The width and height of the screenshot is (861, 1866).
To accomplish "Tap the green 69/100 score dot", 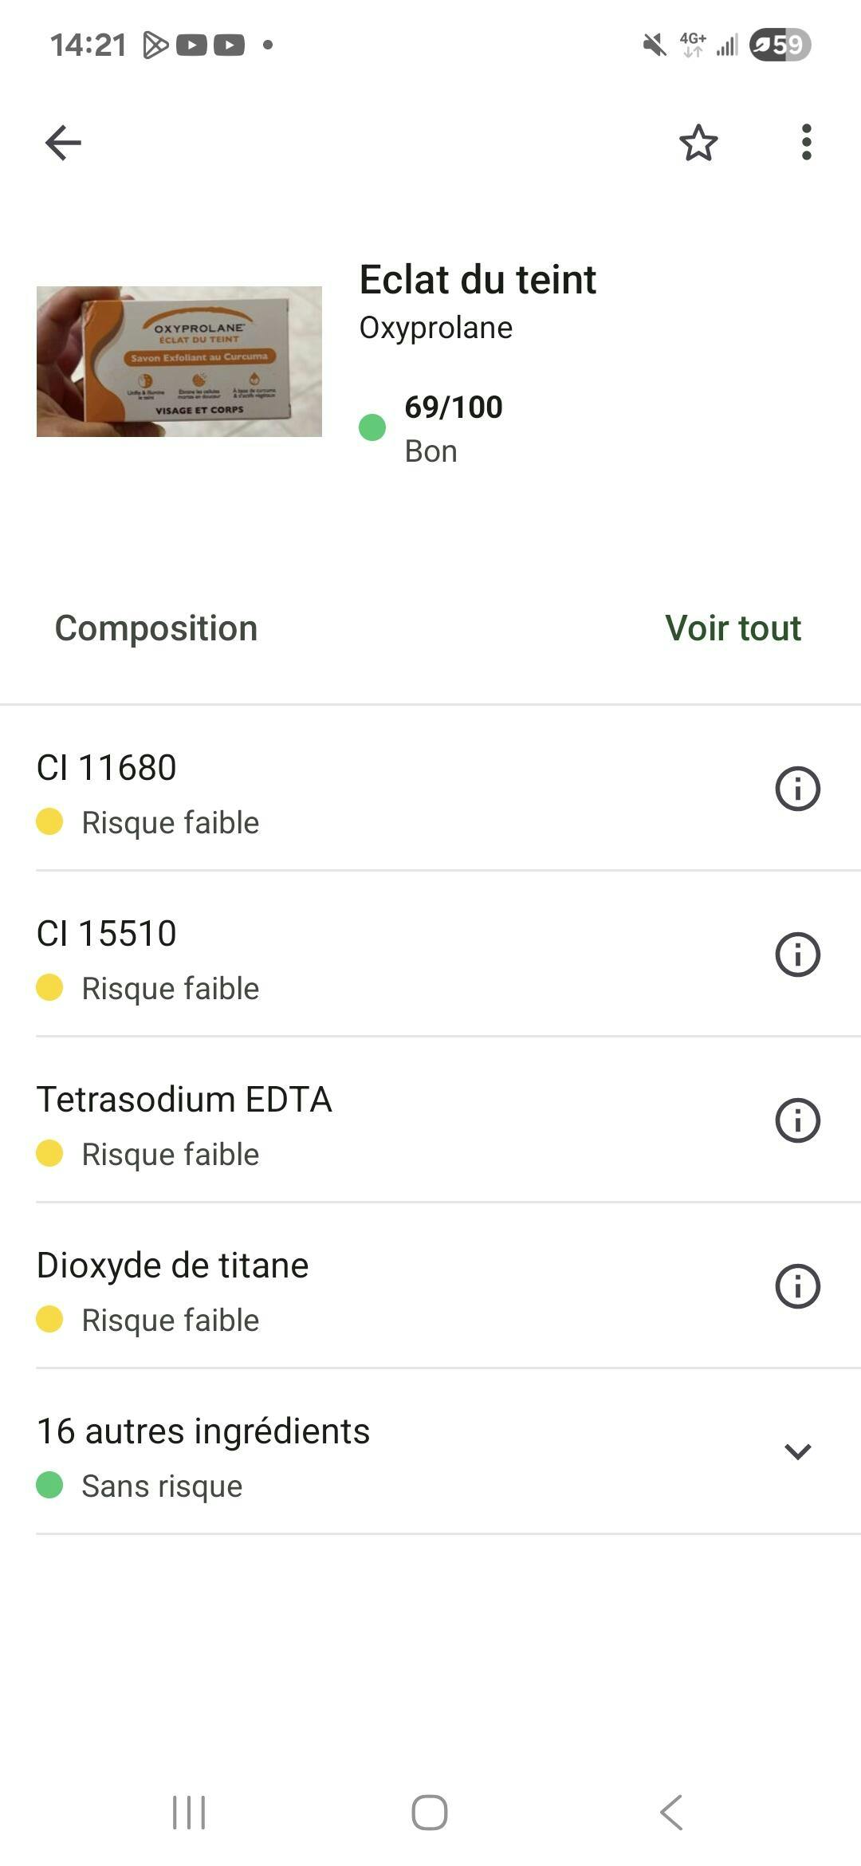I will (x=372, y=428).
